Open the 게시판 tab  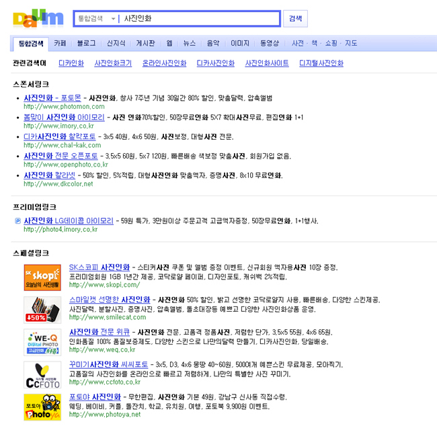click(x=145, y=43)
